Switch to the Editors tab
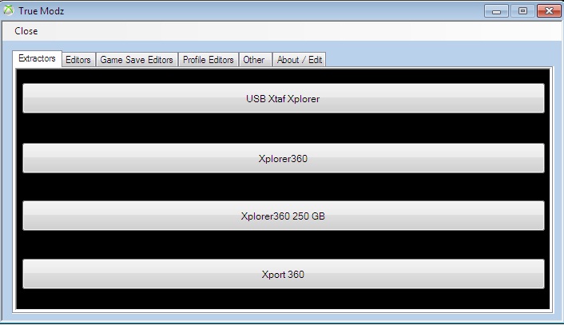Image resolution: width=564 pixels, height=325 pixels. (78, 60)
